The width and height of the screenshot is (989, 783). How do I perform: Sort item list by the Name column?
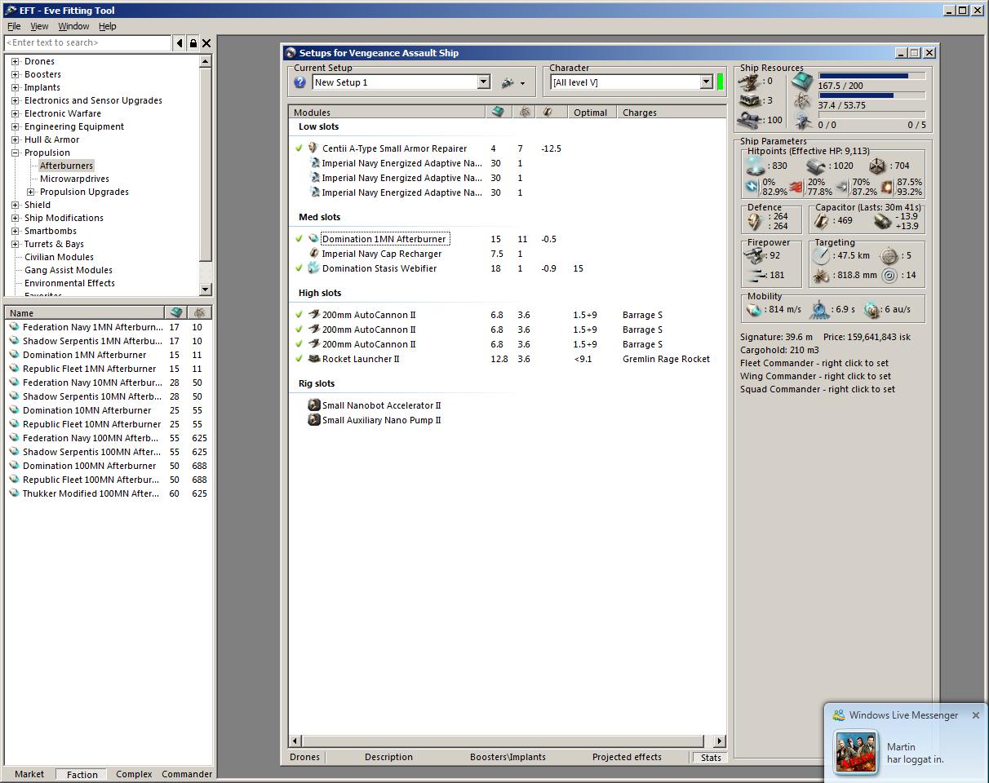click(x=85, y=313)
